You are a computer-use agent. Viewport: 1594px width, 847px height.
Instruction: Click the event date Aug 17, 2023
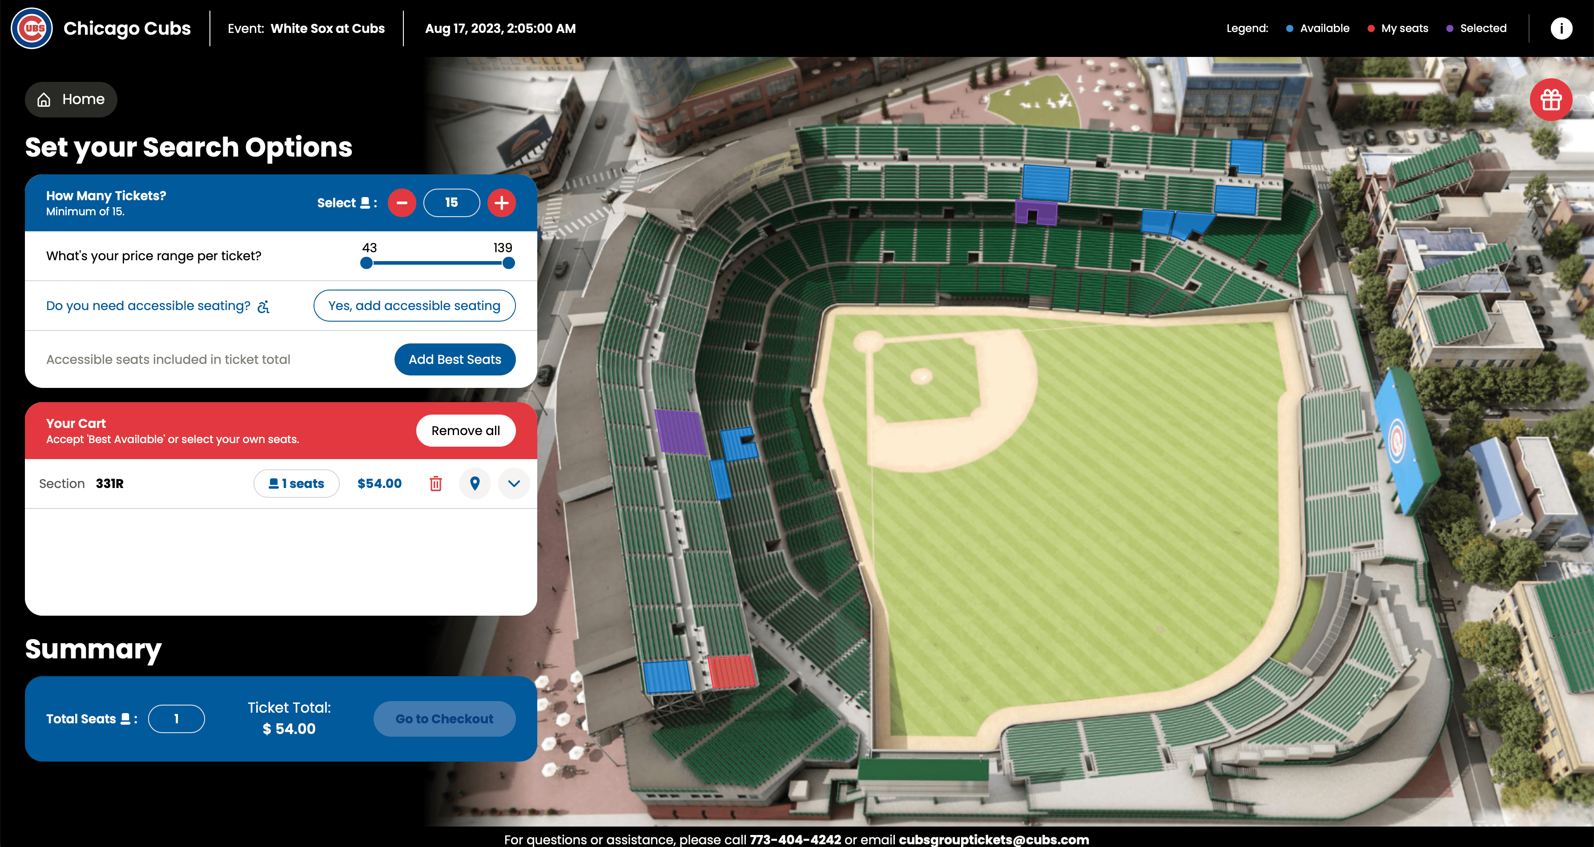coord(500,28)
